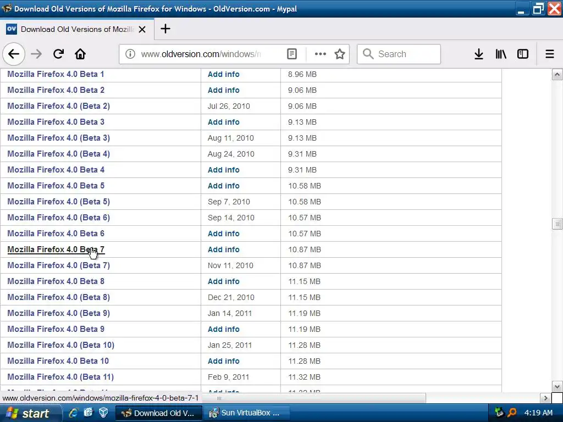Open Mozilla Firefox 4.0 Beta 6 link

(56, 234)
